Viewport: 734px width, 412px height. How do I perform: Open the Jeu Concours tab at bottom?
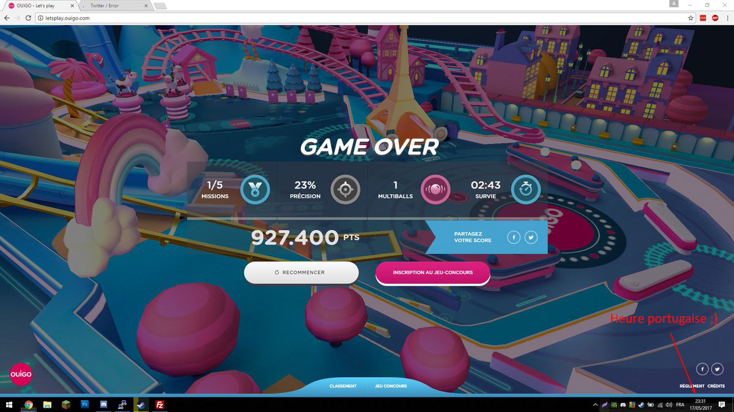391,386
